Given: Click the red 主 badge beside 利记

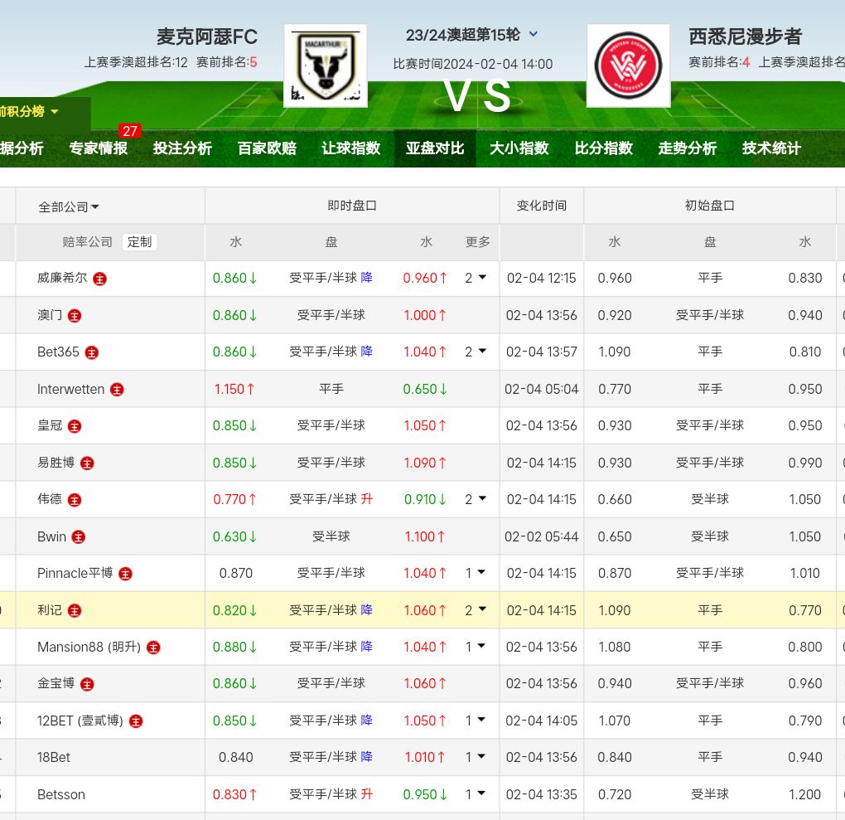Looking at the screenshot, I should [x=75, y=611].
